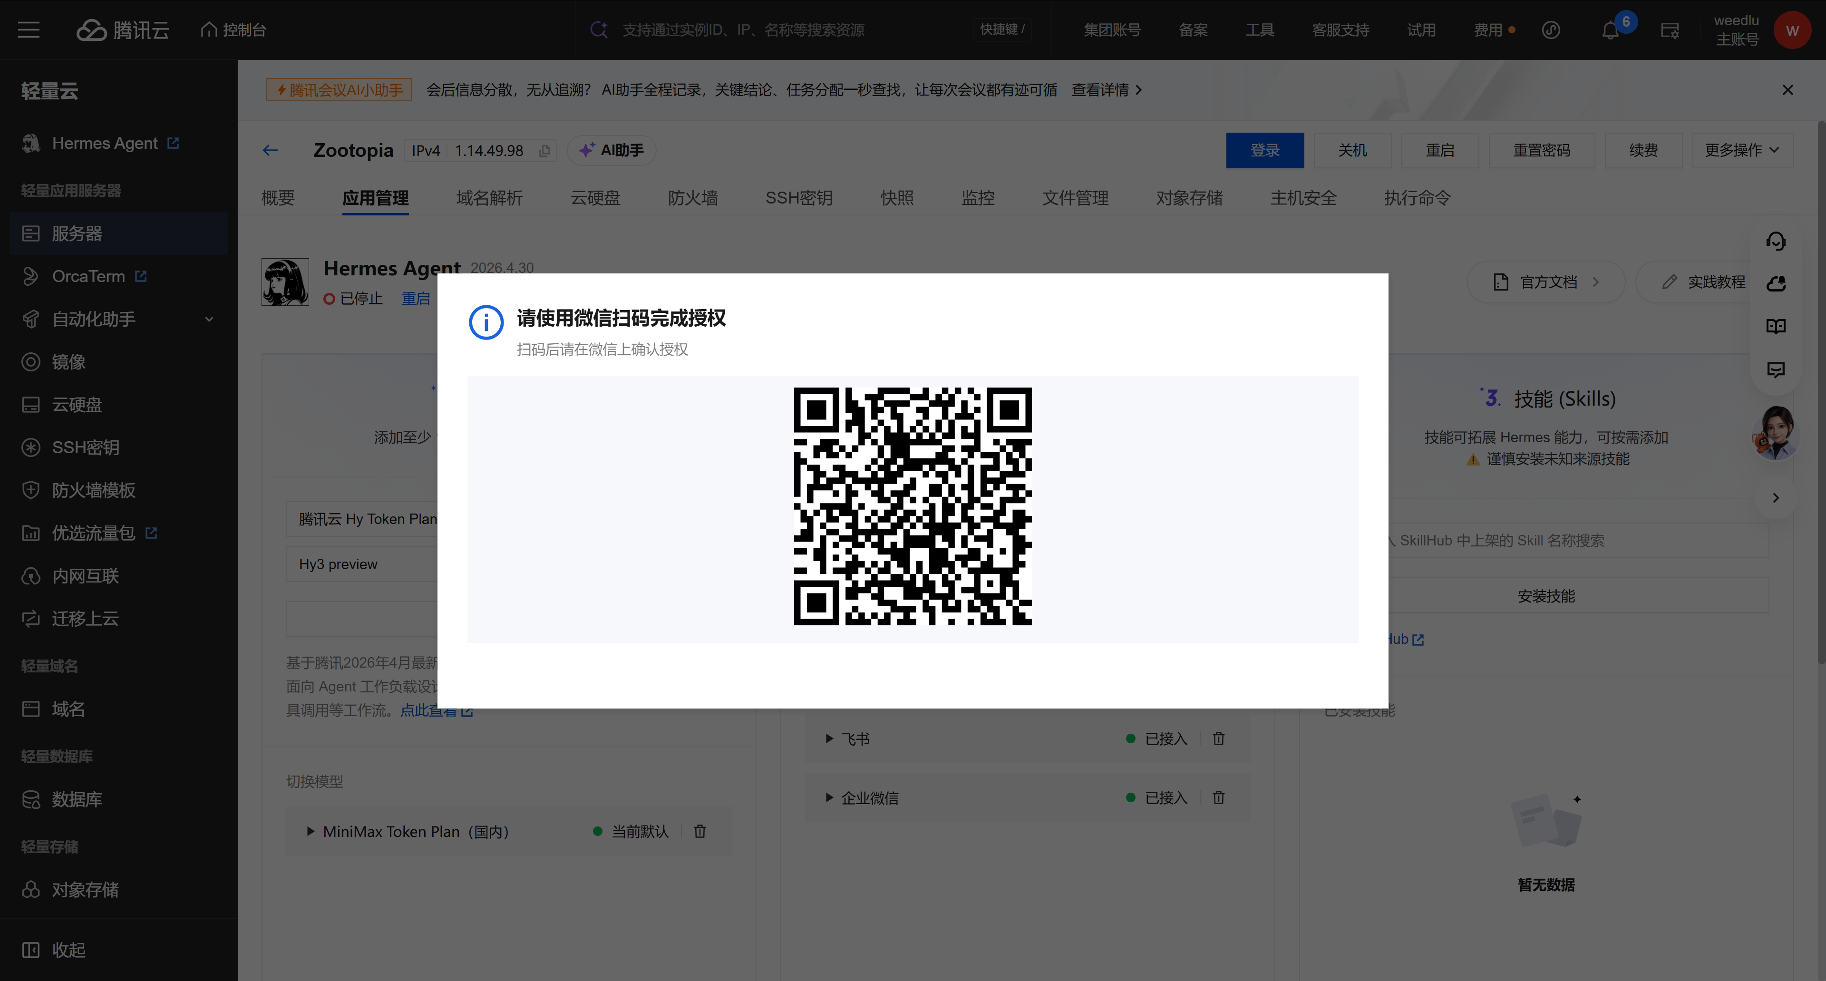Open the 更多操作 dropdown
The width and height of the screenshot is (1826, 981).
pos(1742,150)
